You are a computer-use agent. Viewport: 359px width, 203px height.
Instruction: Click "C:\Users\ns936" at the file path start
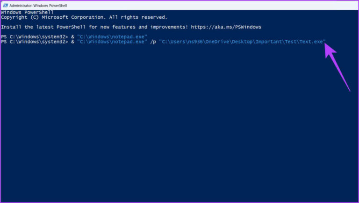[x=181, y=42]
